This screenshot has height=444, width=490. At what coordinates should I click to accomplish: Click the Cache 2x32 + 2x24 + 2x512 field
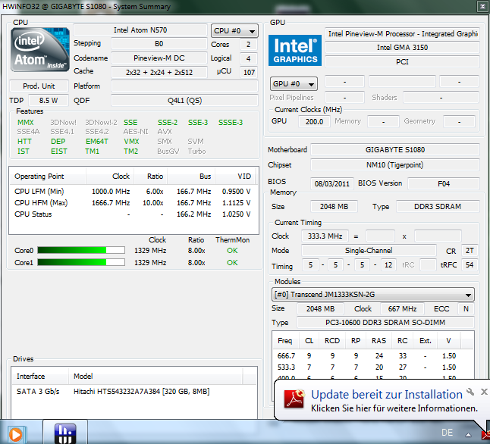point(159,72)
